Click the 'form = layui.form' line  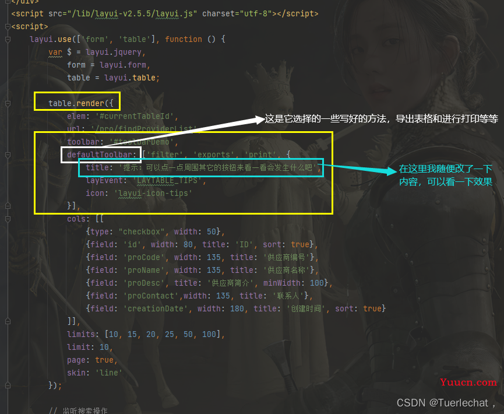[x=108, y=65]
